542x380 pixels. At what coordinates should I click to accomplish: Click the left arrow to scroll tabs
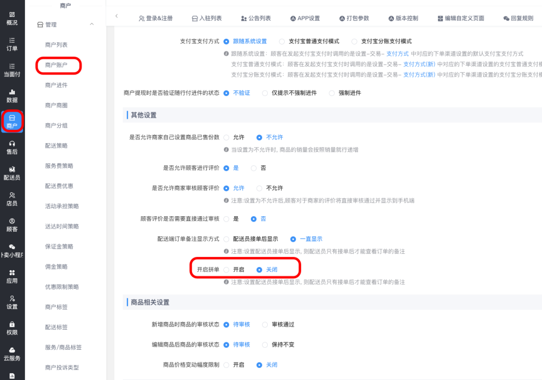116,17
